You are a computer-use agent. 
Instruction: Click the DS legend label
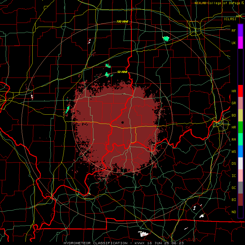pos(234,164)
